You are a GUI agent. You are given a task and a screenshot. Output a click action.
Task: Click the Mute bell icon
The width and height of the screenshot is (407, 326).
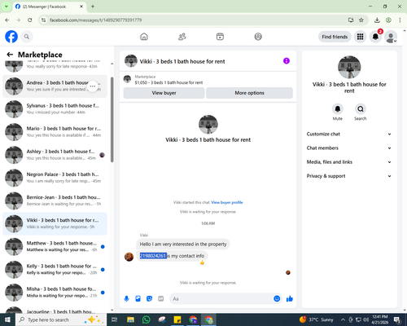[338, 109]
